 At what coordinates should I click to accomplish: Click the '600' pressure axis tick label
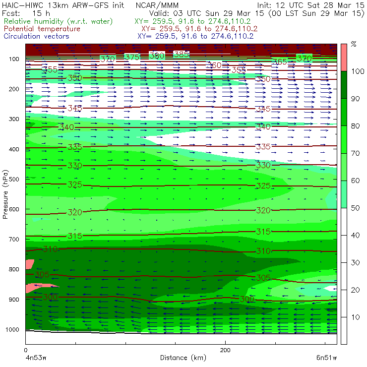coord(14,209)
